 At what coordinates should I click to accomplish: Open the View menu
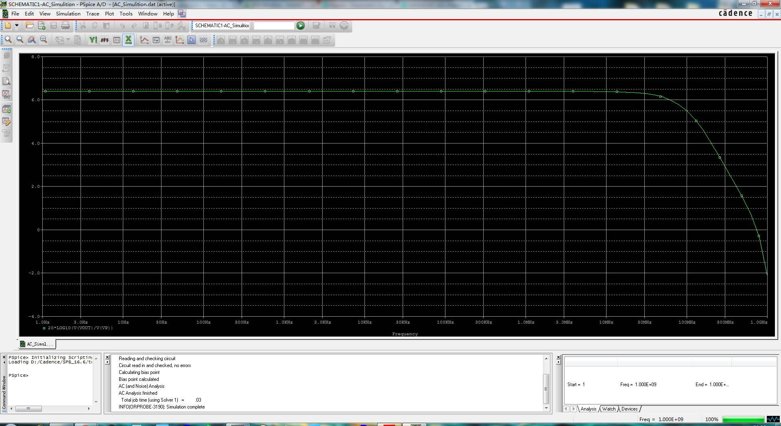coord(45,14)
